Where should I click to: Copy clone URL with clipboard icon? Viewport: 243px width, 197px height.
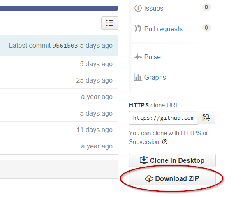click(x=206, y=118)
